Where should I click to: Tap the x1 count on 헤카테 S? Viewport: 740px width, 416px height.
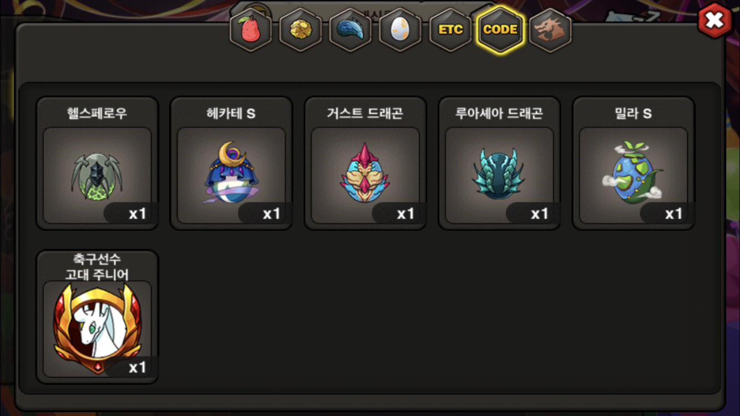pos(271,214)
